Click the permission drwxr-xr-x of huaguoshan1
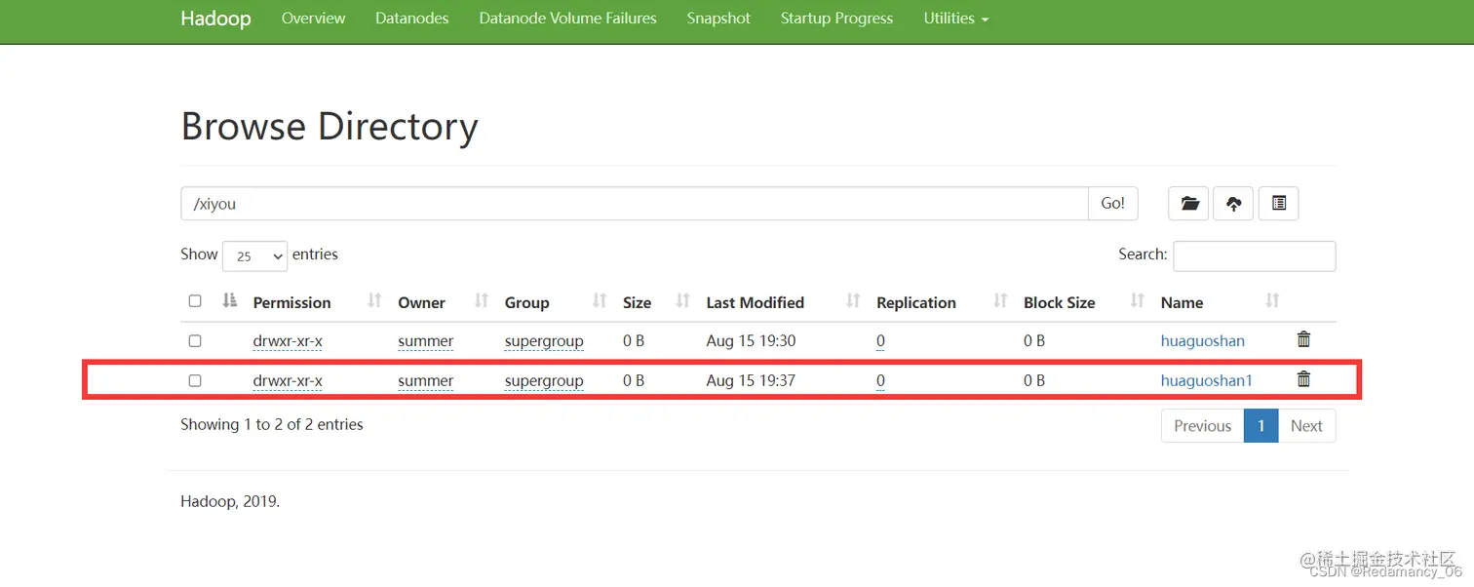 tap(288, 380)
